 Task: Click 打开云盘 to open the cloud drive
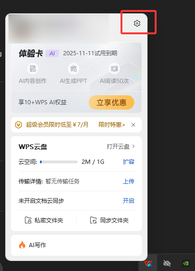click(118, 146)
